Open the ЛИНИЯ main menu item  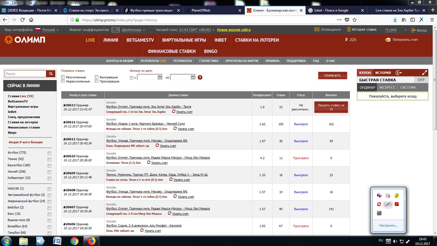click(x=111, y=40)
